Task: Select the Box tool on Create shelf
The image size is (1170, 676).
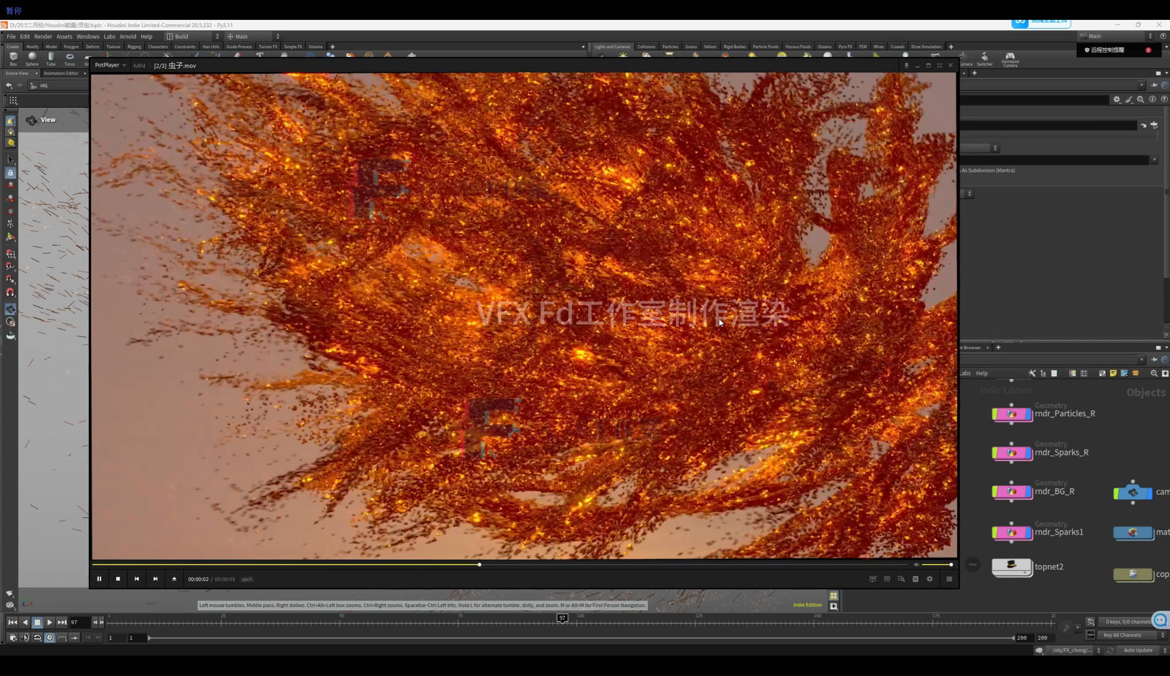Action: (13, 59)
